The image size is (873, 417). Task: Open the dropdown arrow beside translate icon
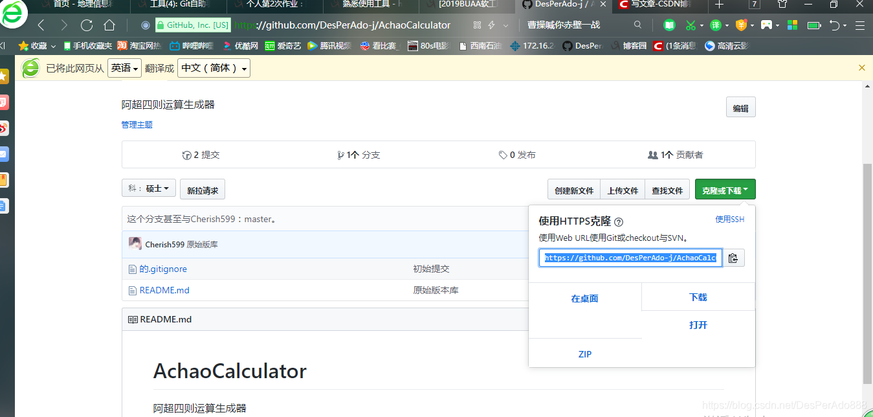tap(727, 26)
